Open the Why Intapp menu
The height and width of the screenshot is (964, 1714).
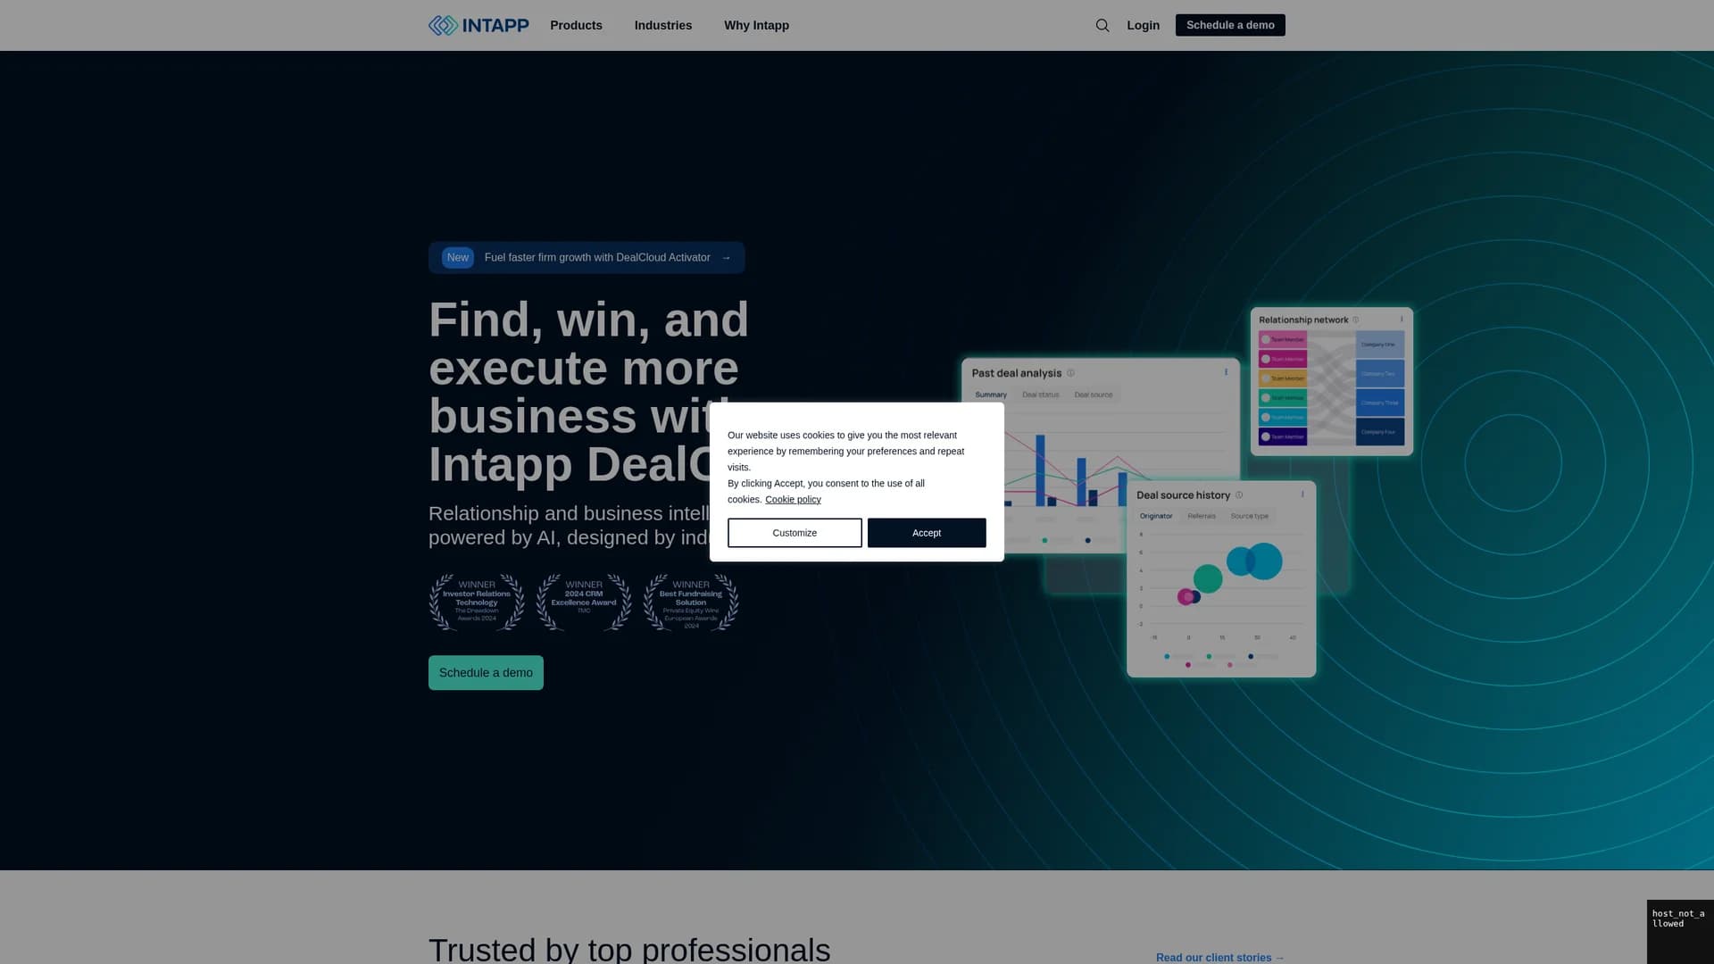[x=756, y=25]
